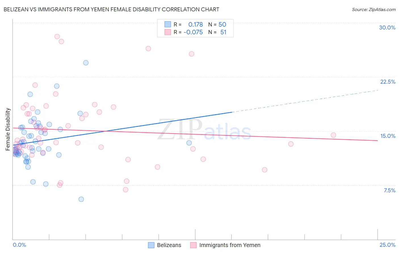This screenshot has width=399, height=253.
Task: Click the chart title text
Action: tap(111, 10)
